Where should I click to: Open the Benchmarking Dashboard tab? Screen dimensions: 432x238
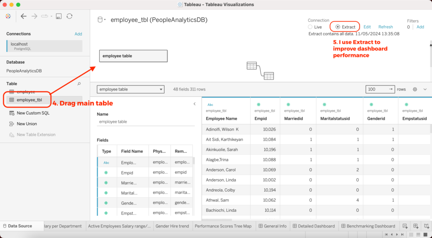click(367, 226)
